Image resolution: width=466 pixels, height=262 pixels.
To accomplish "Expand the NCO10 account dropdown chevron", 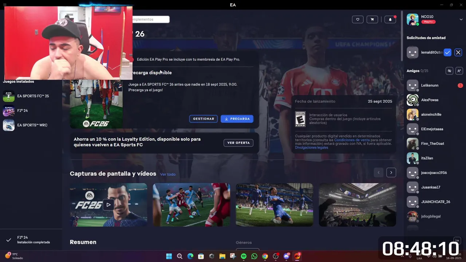I will click(461, 19).
